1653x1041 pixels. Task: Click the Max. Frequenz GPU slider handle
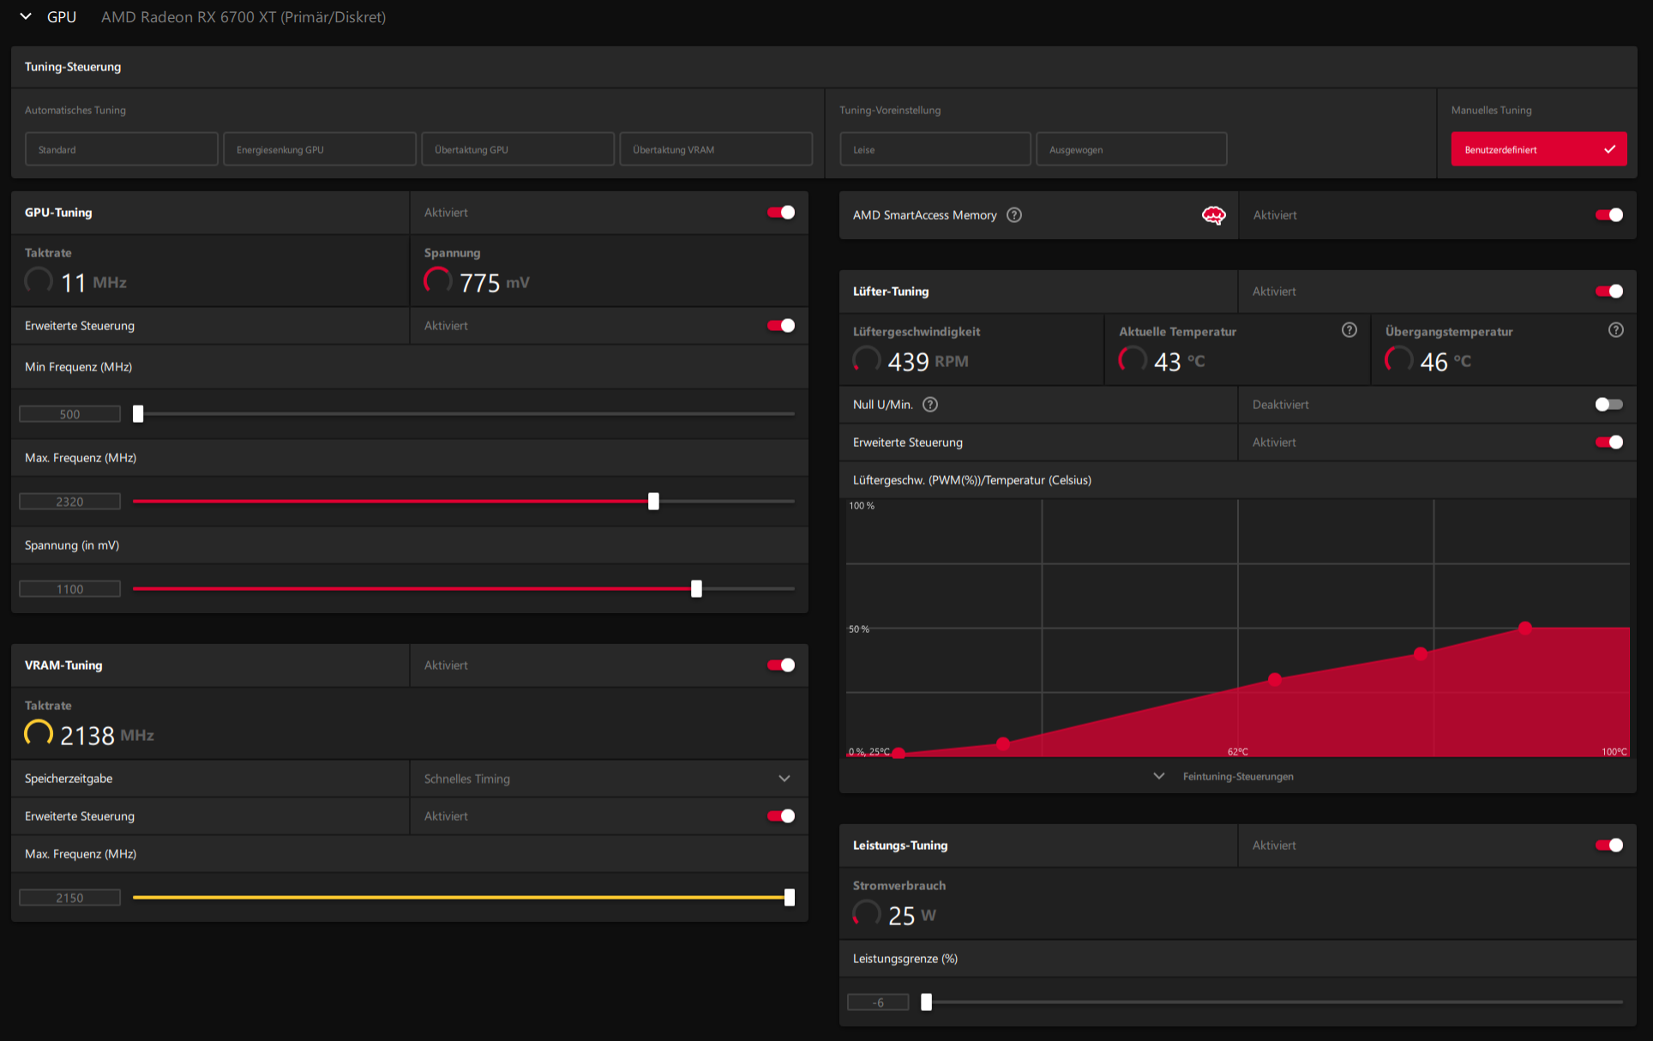pyautogui.click(x=653, y=502)
